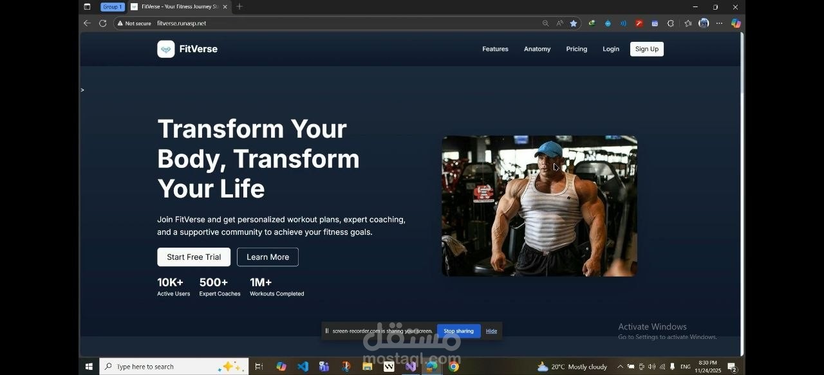Open the read aloud icon in address bar

[559, 23]
